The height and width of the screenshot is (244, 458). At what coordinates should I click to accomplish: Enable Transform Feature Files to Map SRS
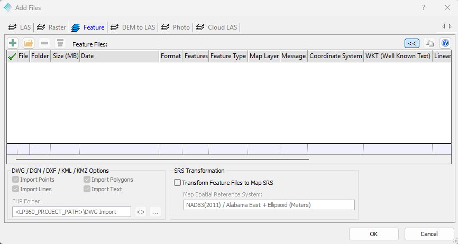coord(177,183)
